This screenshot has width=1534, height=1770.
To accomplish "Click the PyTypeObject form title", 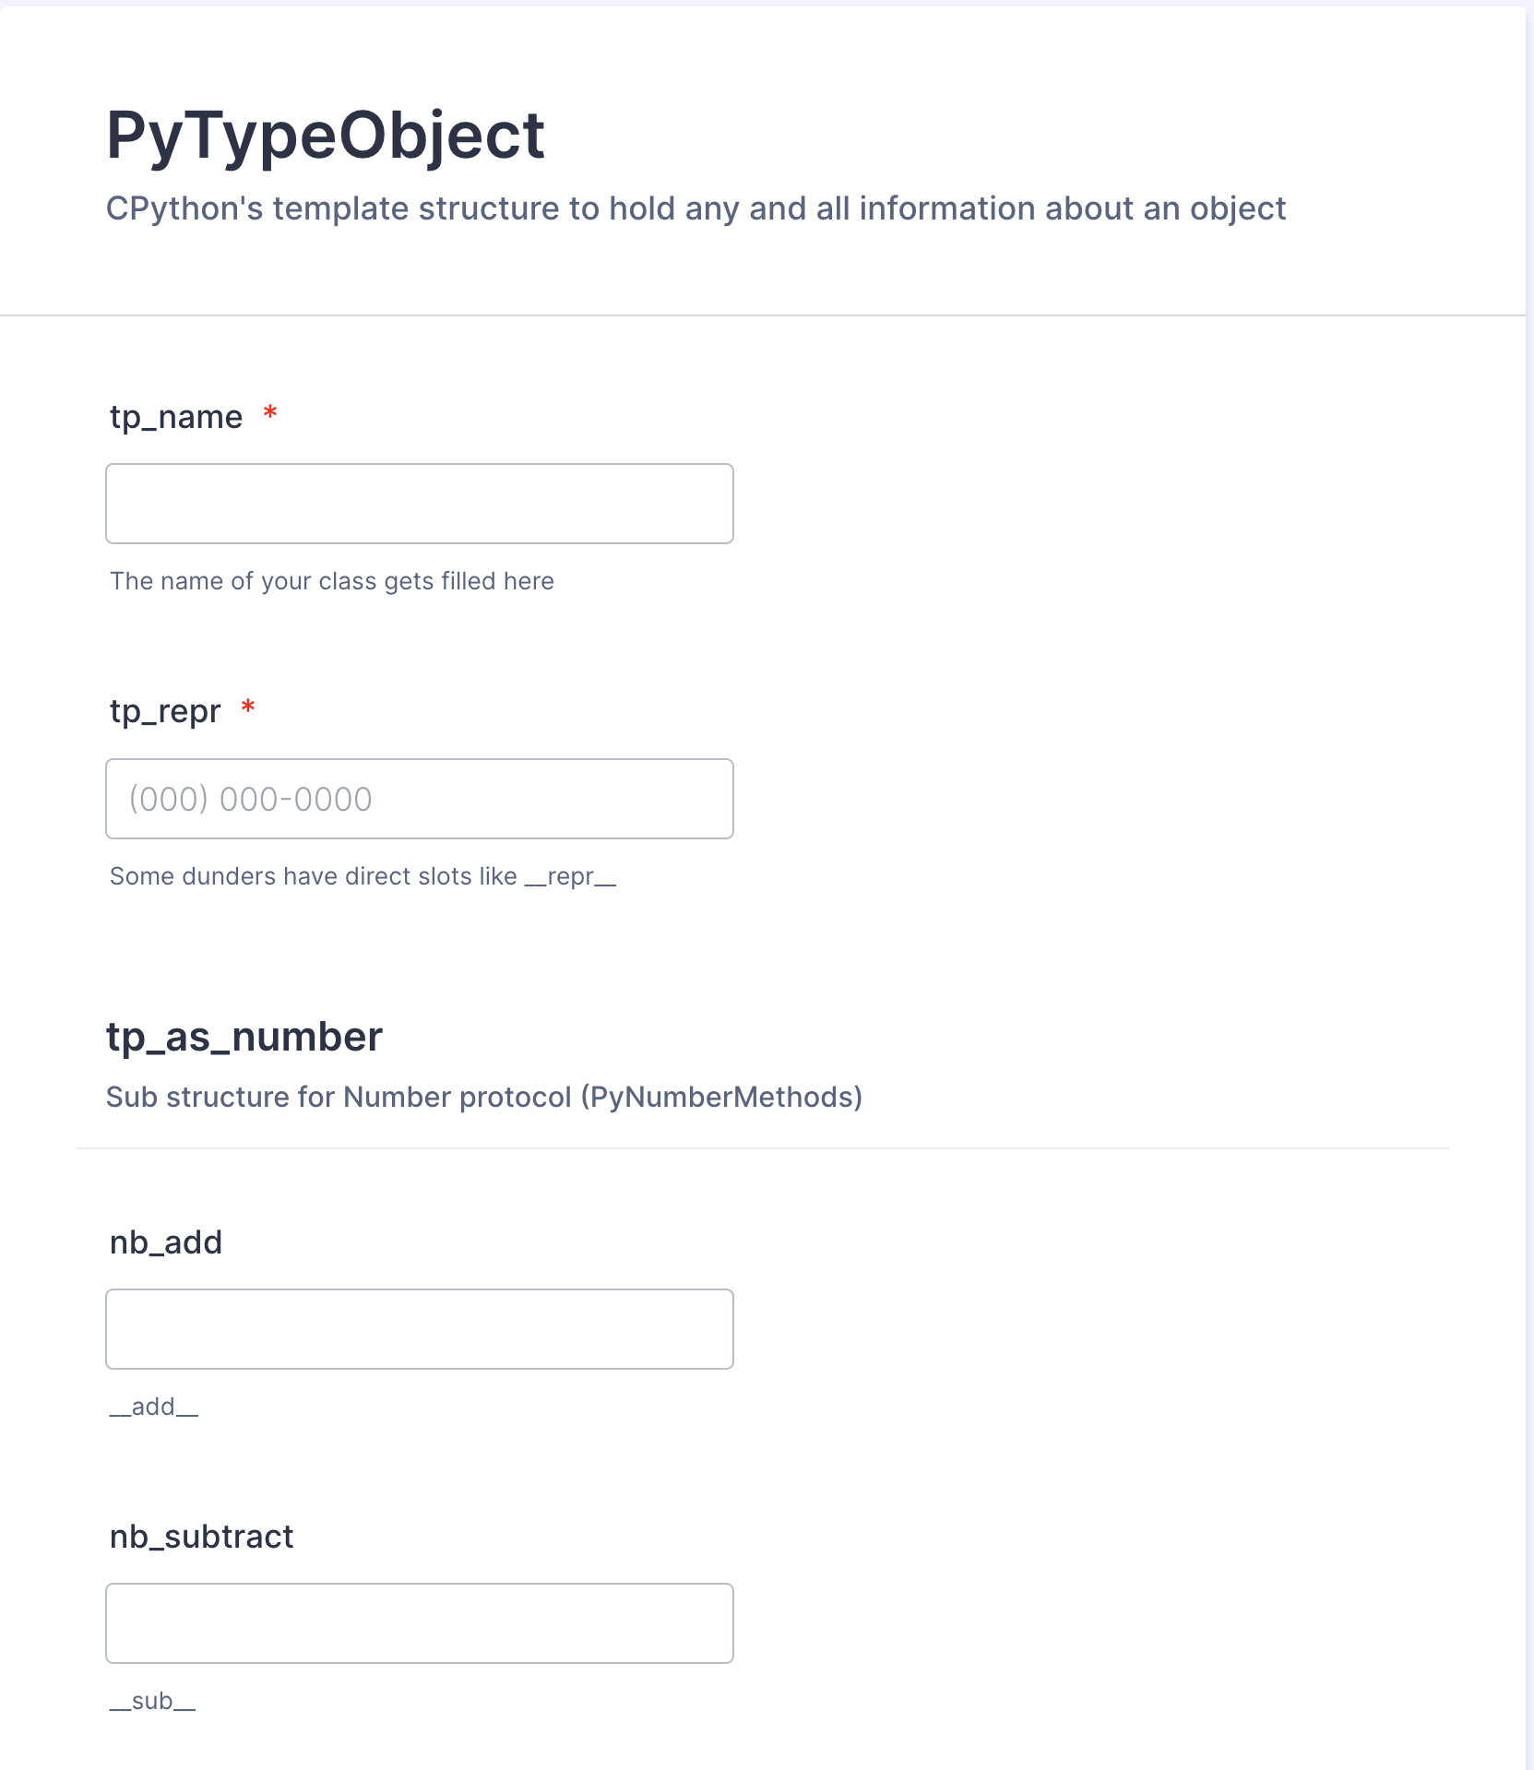I will pos(326,136).
